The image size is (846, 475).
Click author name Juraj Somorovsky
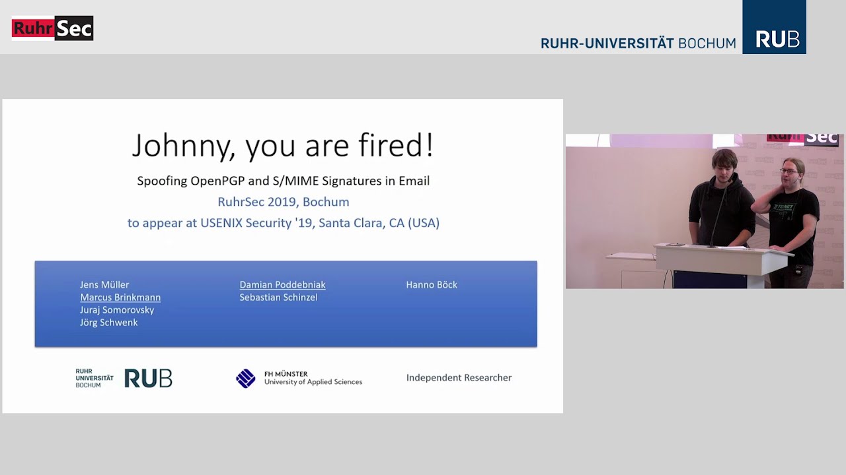(x=117, y=310)
